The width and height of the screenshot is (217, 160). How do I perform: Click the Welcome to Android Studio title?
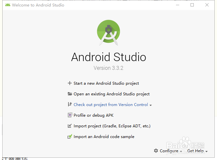pyautogui.click(x=38, y=5)
